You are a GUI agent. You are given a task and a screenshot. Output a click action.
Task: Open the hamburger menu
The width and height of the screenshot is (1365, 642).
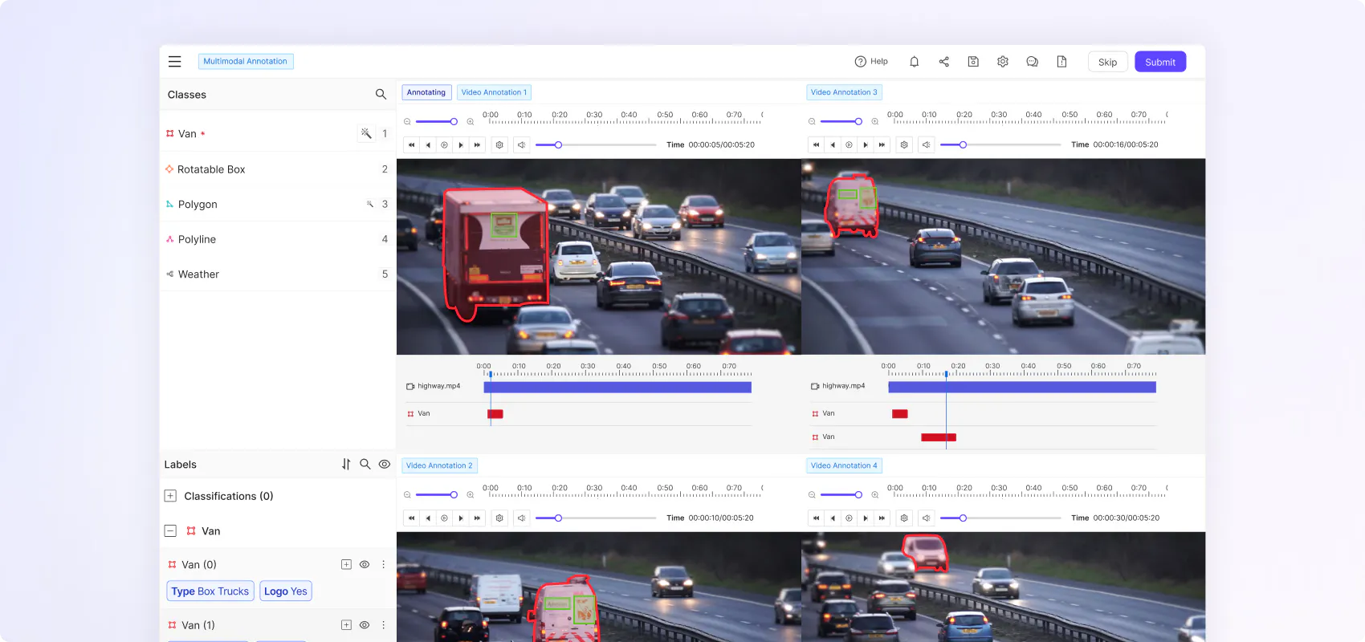click(x=174, y=62)
